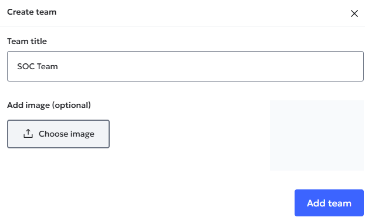The height and width of the screenshot is (224, 365).
Task: Close the Create team dialog
Action: tap(354, 13)
